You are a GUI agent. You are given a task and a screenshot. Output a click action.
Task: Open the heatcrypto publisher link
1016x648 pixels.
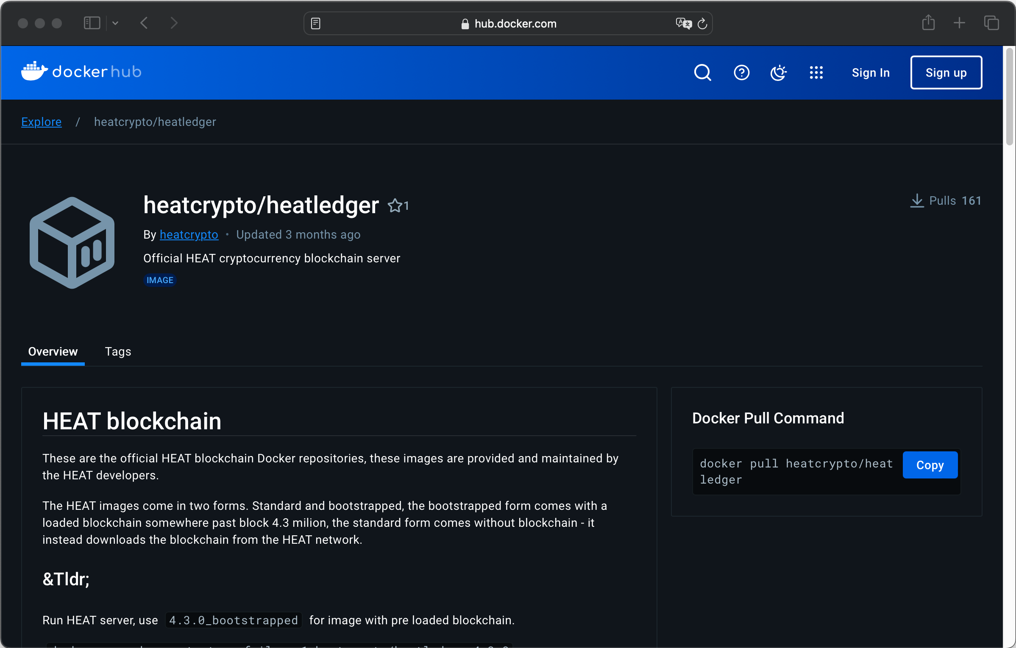coord(189,234)
